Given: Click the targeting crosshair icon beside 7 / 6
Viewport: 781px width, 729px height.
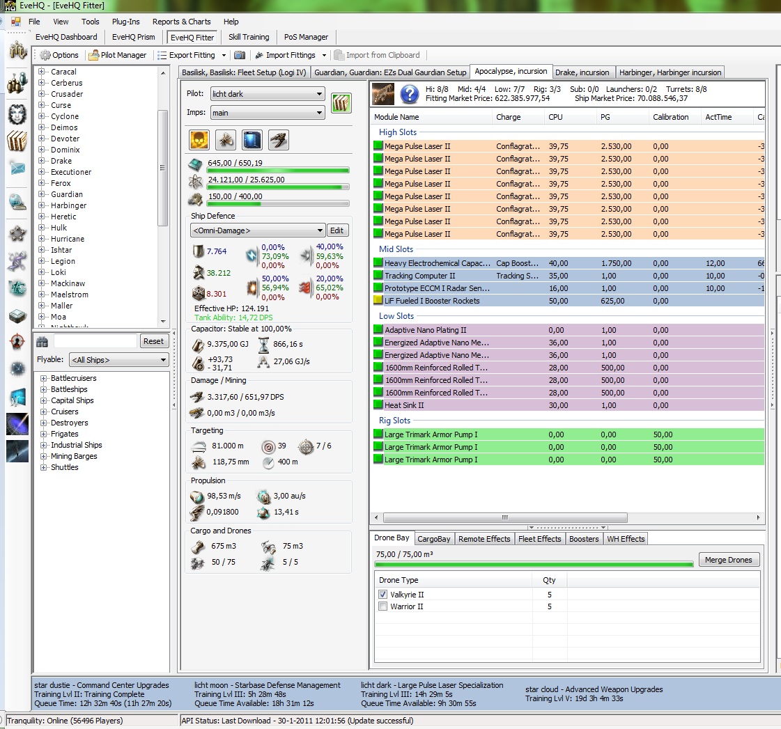Looking at the screenshot, I should tap(306, 446).
